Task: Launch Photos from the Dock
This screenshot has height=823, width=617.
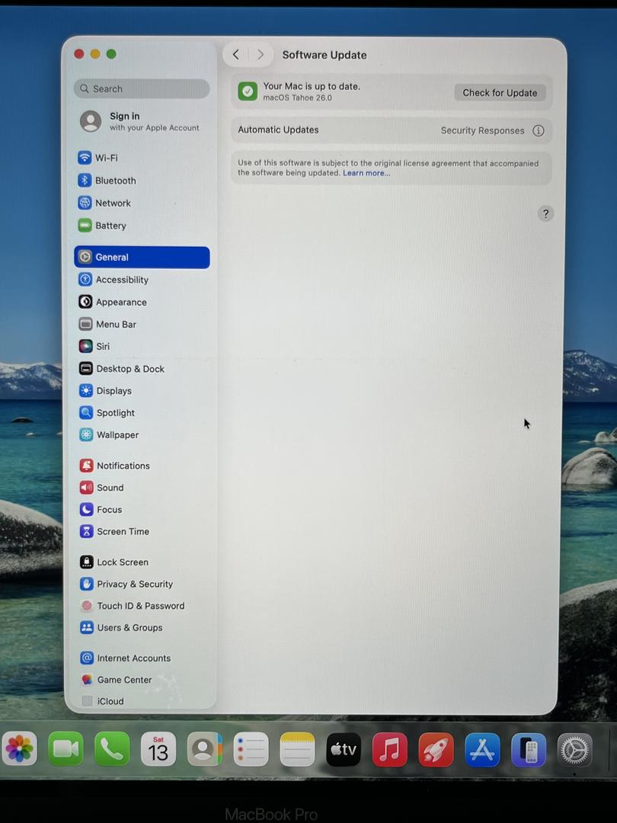Action: point(19,748)
